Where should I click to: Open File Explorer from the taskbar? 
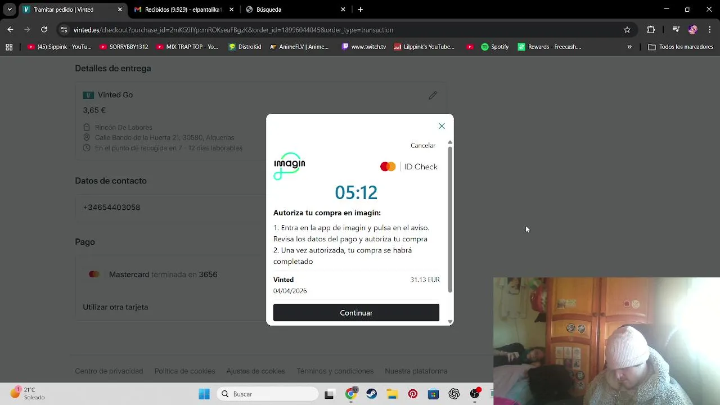pos(392,394)
